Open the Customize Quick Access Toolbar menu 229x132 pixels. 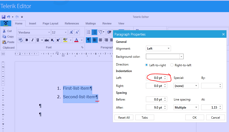[x=22, y=17]
